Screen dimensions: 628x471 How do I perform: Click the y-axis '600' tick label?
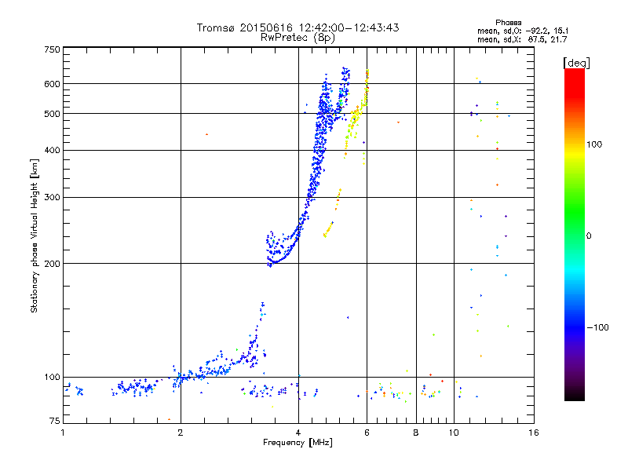[x=53, y=84]
